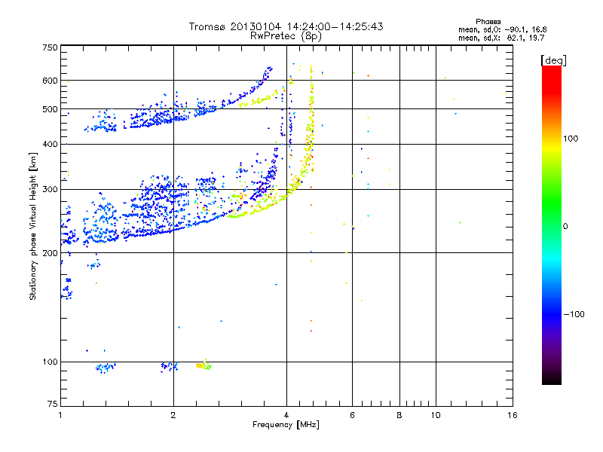Click the phase colorbar gradient

point(552,224)
